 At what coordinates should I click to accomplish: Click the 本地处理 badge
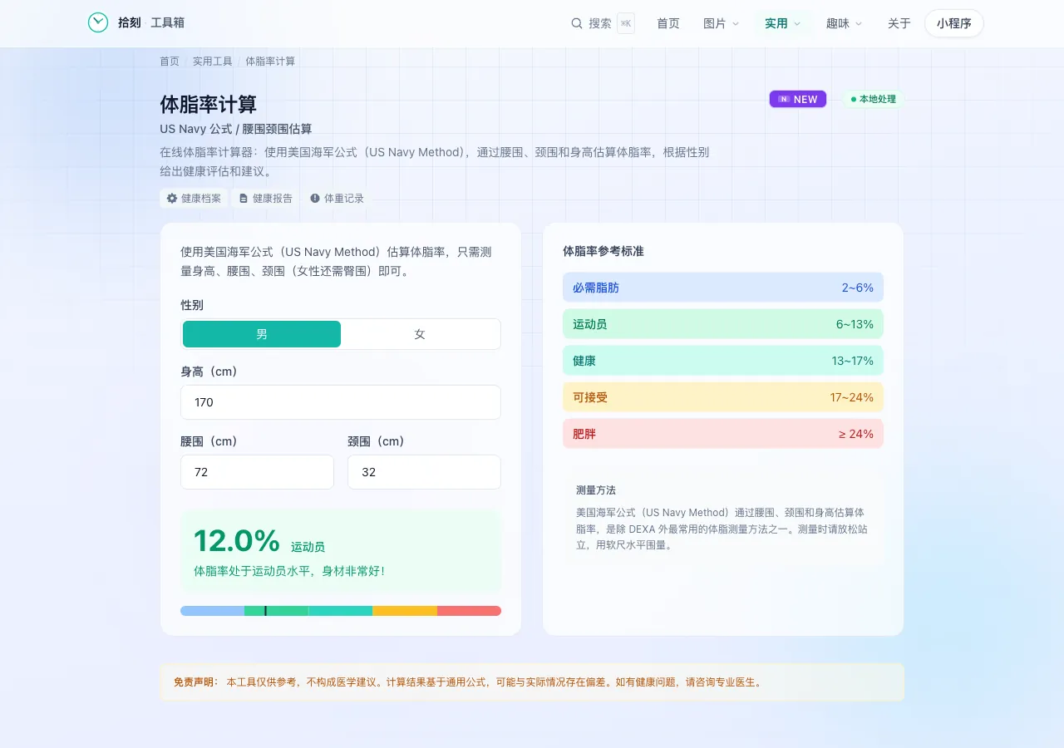[x=873, y=99]
